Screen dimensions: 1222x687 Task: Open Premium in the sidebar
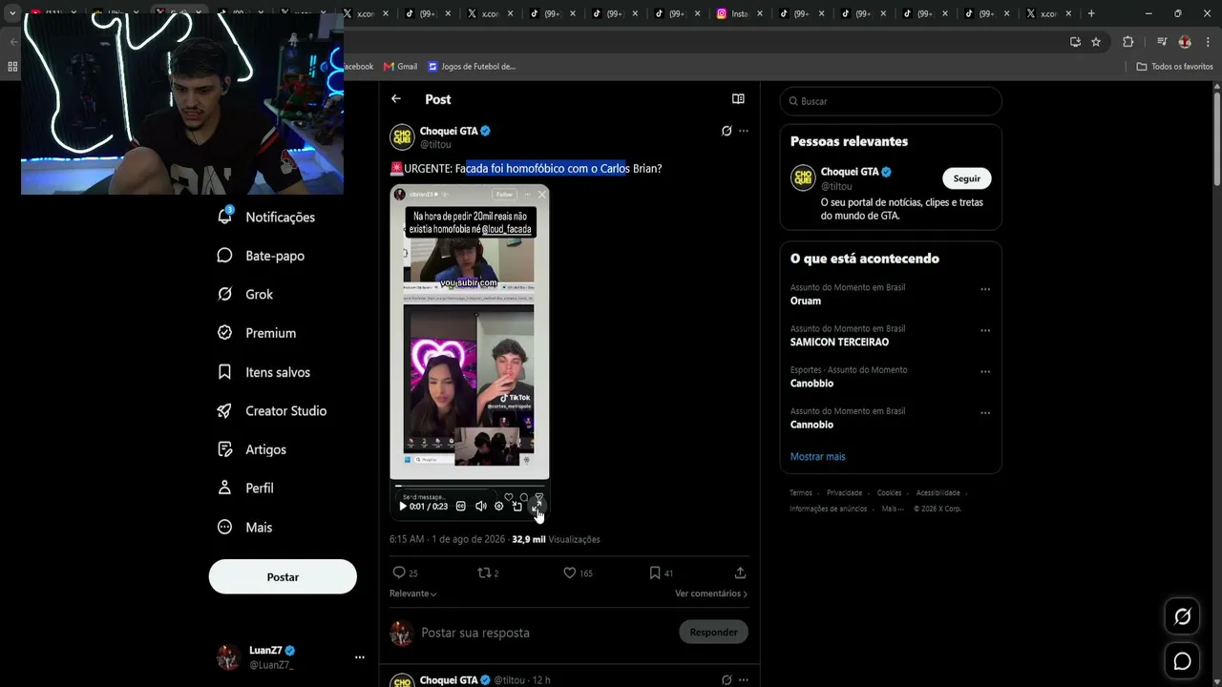pos(257,333)
